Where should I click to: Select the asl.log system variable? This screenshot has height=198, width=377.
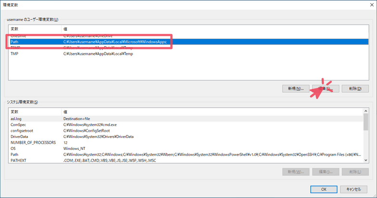tap(17, 118)
